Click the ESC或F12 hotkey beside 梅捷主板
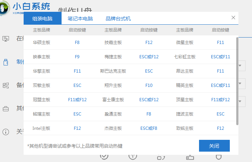Screen dimensions: 252x162 [x=149, y=57]
